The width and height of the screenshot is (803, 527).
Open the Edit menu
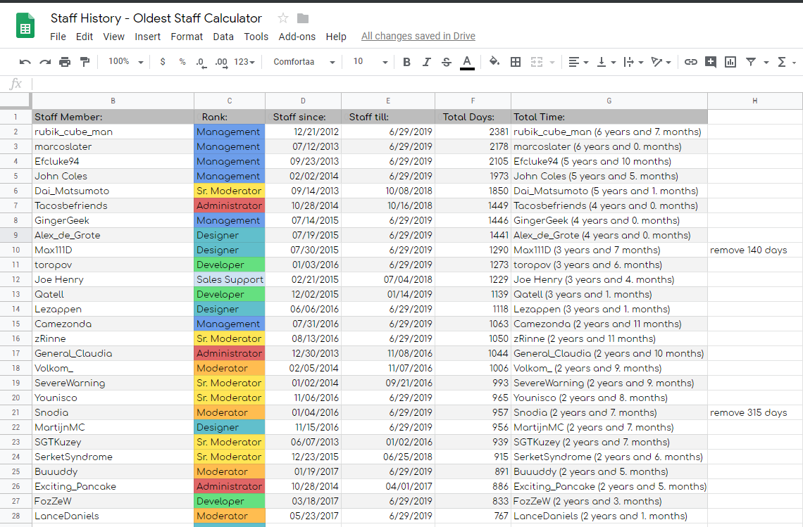click(x=85, y=37)
